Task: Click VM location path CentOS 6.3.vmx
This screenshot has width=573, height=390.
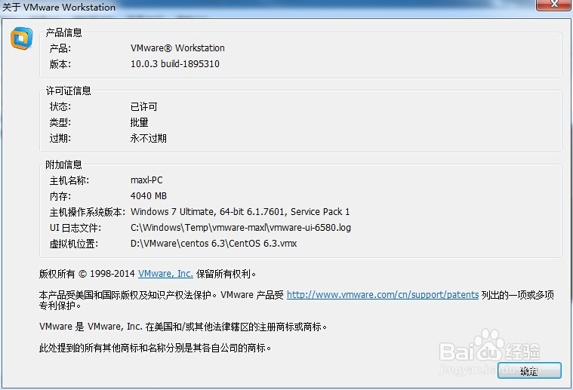Action: pyautogui.click(x=214, y=244)
